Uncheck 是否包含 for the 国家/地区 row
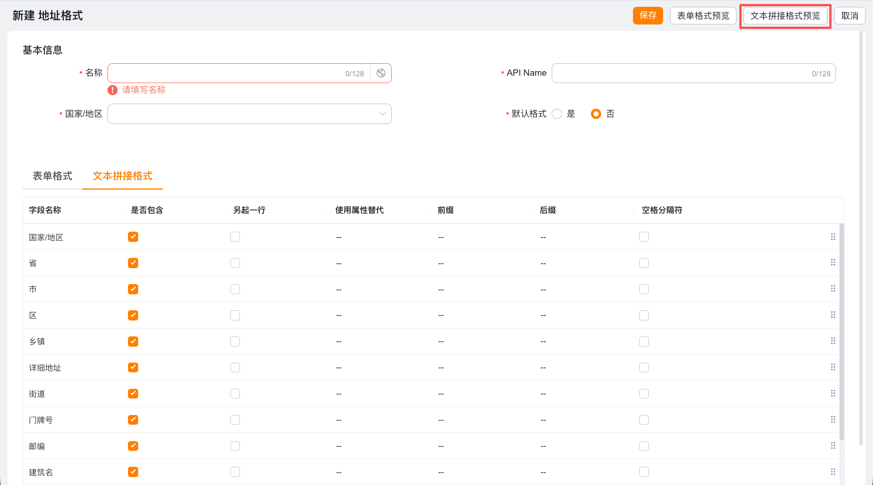Viewport: 873px width, 485px height. pyautogui.click(x=133, y=237)
